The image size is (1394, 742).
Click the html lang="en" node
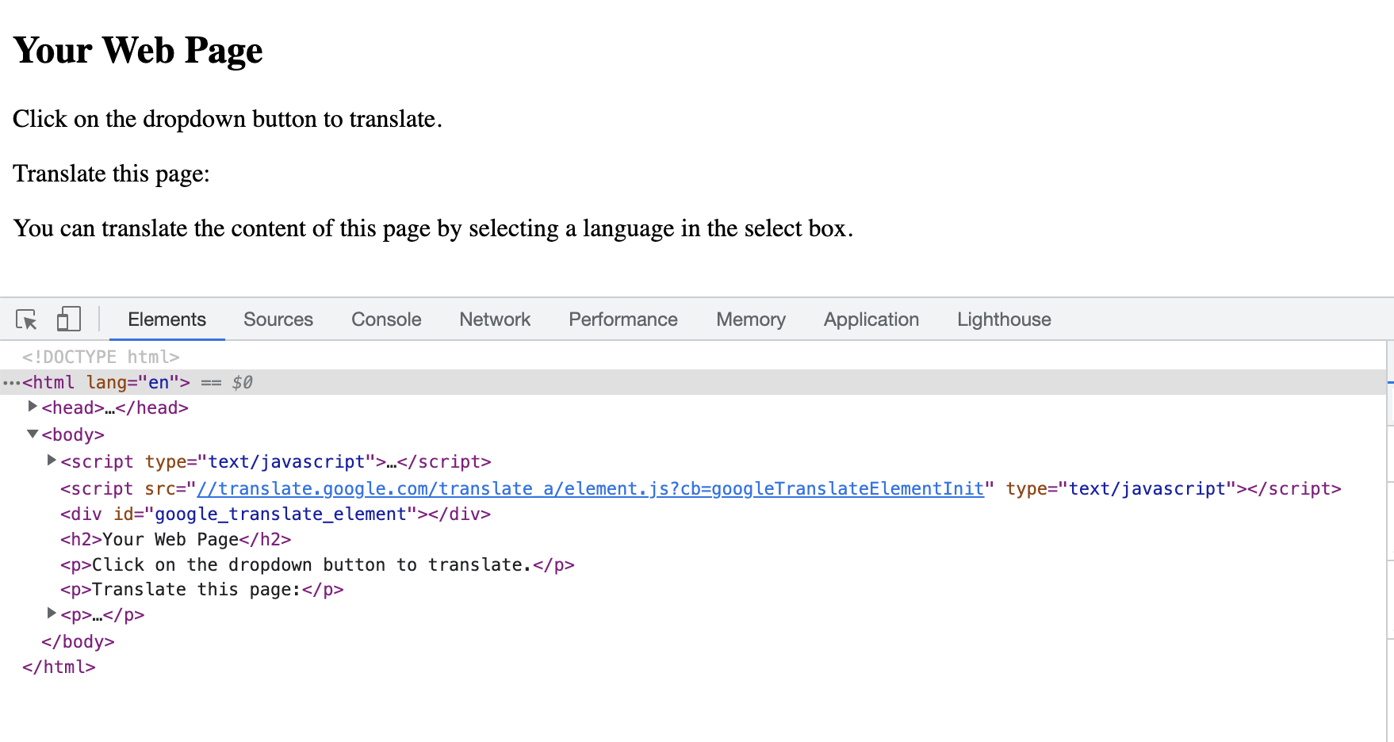pos(106,382)
